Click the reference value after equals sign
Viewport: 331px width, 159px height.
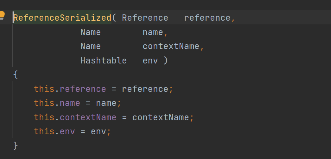coord(145,89)
